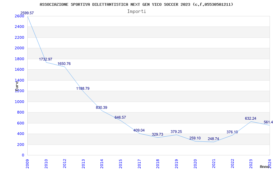Click the 2010 x-axis year label
Viewport: 273px width, 170px height.
[x=46, y=164]
